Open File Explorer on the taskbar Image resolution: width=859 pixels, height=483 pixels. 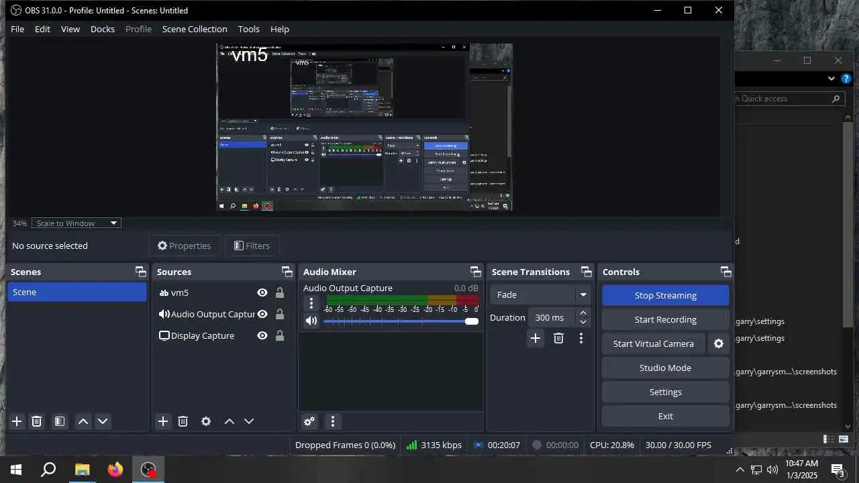[x=82, y=470]
